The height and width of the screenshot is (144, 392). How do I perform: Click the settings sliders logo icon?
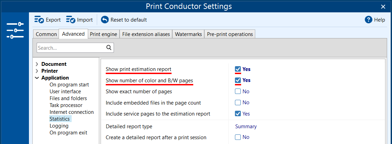pos(15,30)
